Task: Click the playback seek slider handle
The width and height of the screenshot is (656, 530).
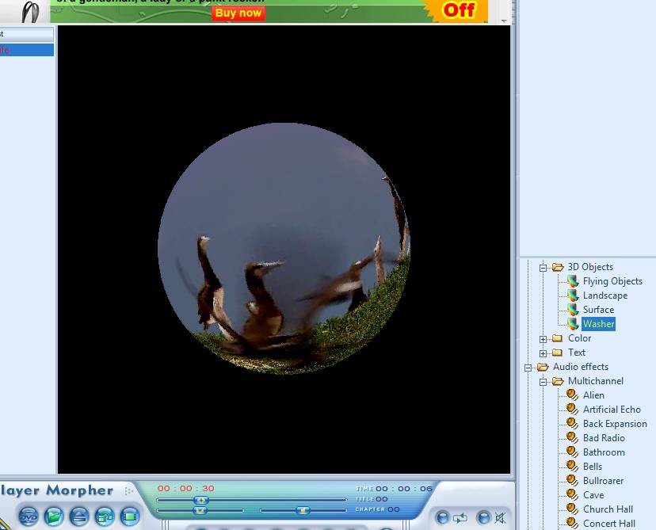Action: 201,500
